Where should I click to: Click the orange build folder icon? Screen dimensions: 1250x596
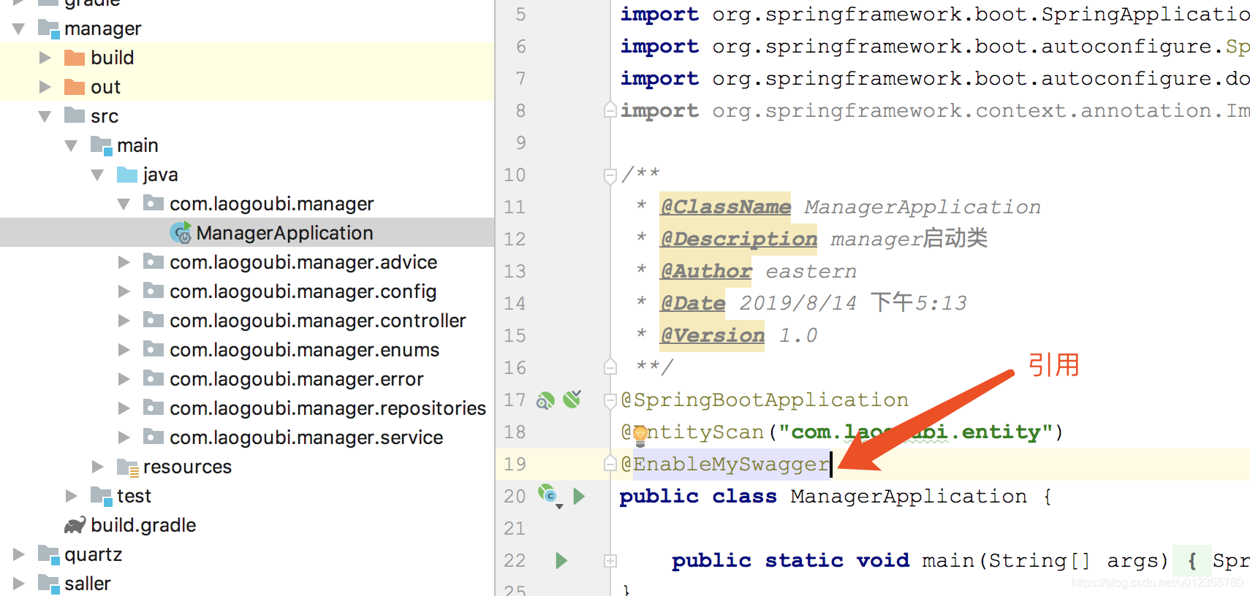[x=75, y=58]
